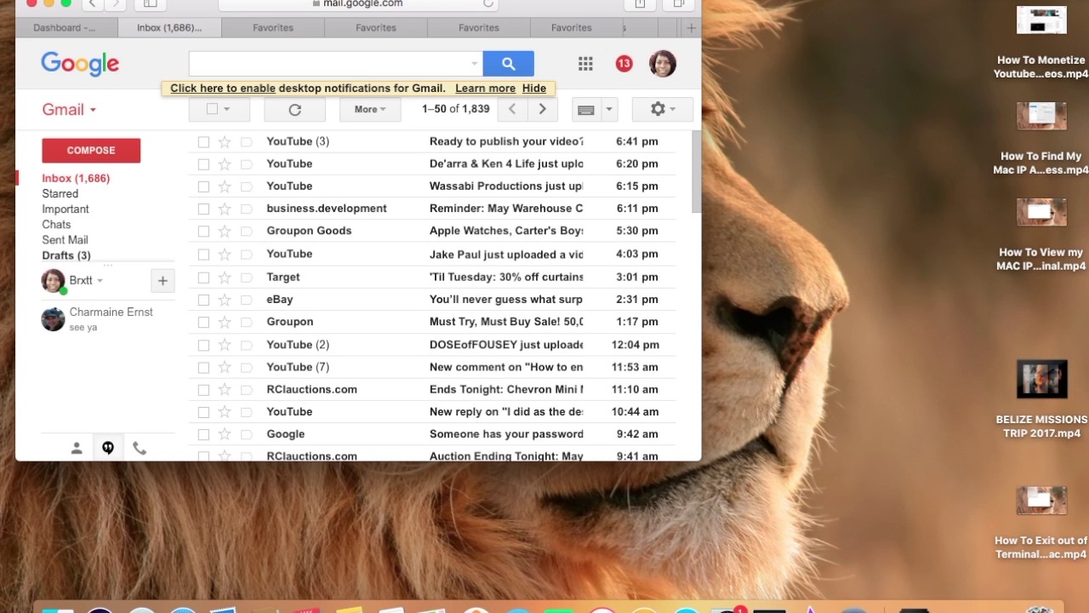This screenshot has width=1089, height=613.
Task: Expand the Gmail product switcher
Action: (70, 110)
